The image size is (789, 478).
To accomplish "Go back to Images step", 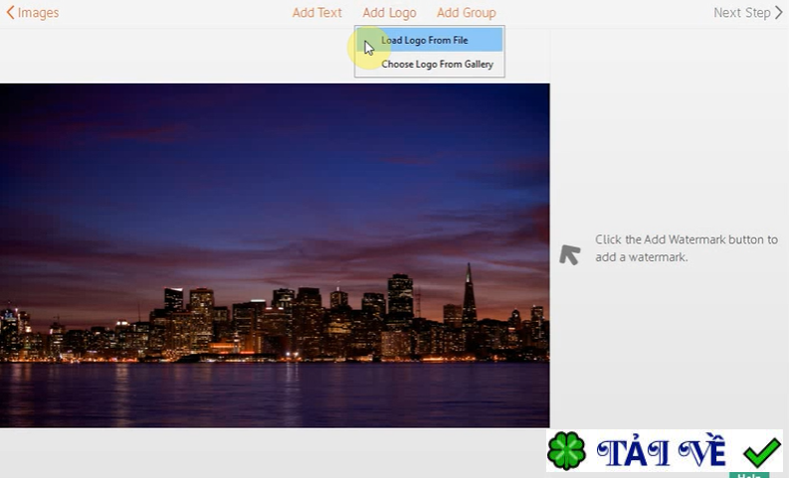I will tap(33, 13).
